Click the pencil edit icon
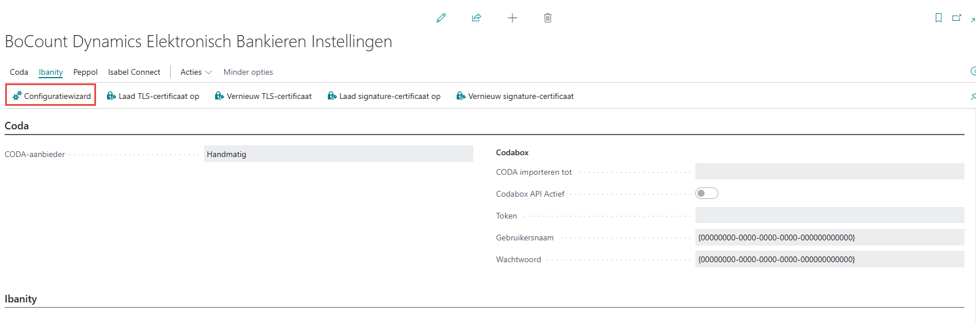The width and height of the screenshot is (976, 322). pos(441,18)
